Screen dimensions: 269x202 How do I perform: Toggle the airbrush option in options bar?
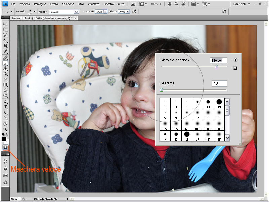(134, 11)
